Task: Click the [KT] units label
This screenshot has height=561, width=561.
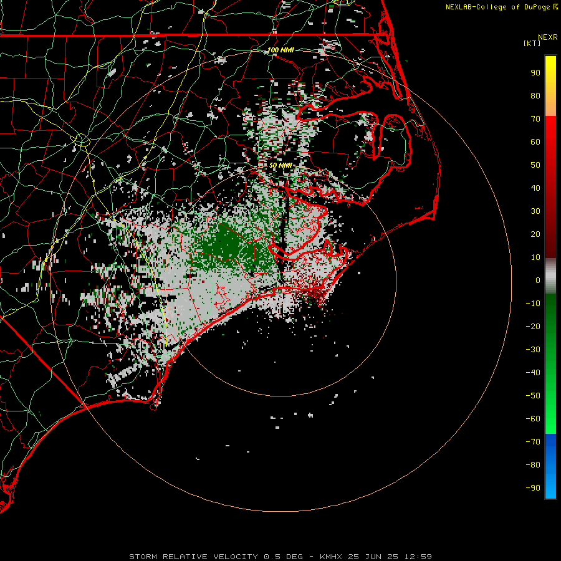Action: [x=532, y=43]
